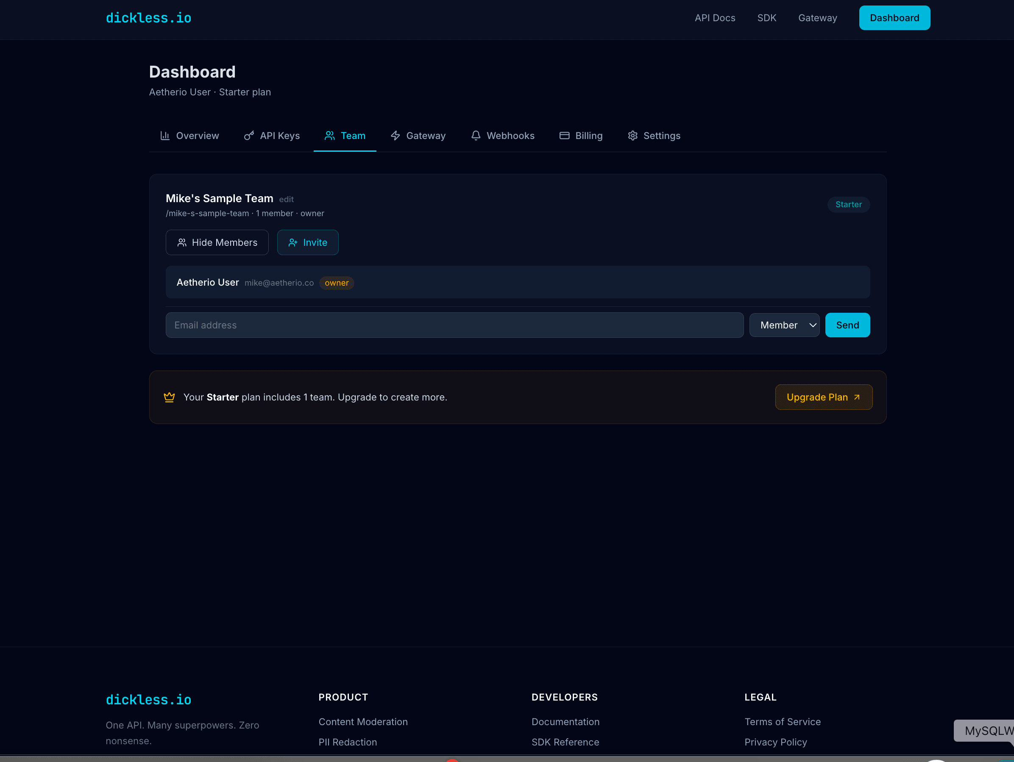The height and width of the screenshot is (762, 1014).
Task: Click the key icon on API Keys tab
Action: 248,136
